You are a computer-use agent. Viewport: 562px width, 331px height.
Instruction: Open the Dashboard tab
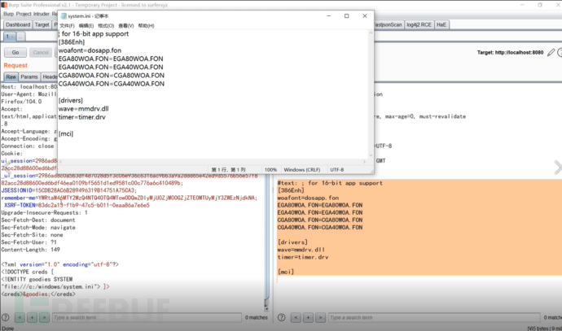pos(18,25)
